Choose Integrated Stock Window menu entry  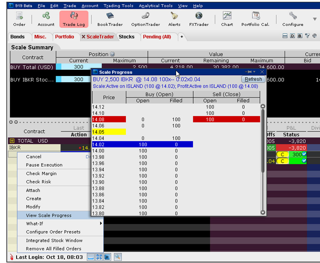[x=60, y=240]
